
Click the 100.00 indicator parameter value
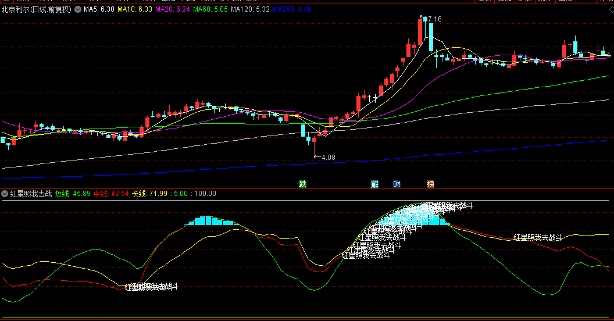tap(205, 194)
